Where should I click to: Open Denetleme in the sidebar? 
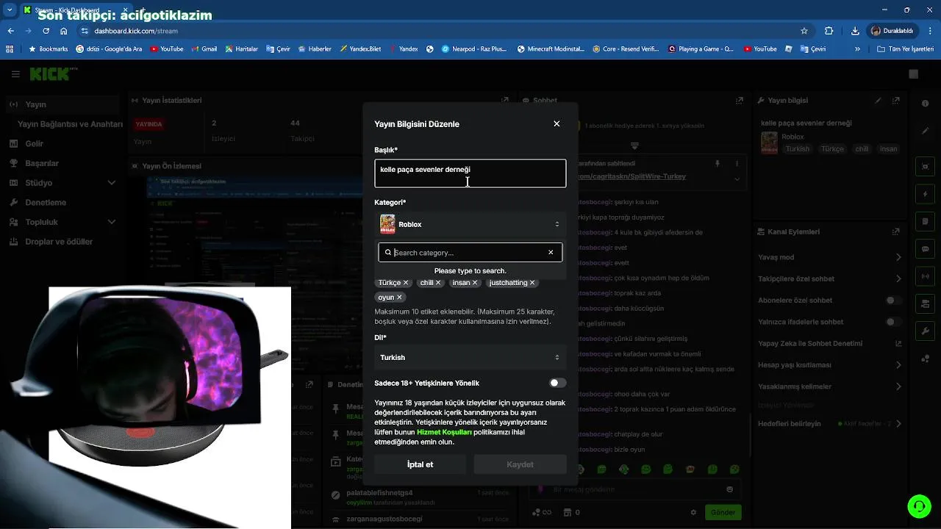[x=46, y=202]
